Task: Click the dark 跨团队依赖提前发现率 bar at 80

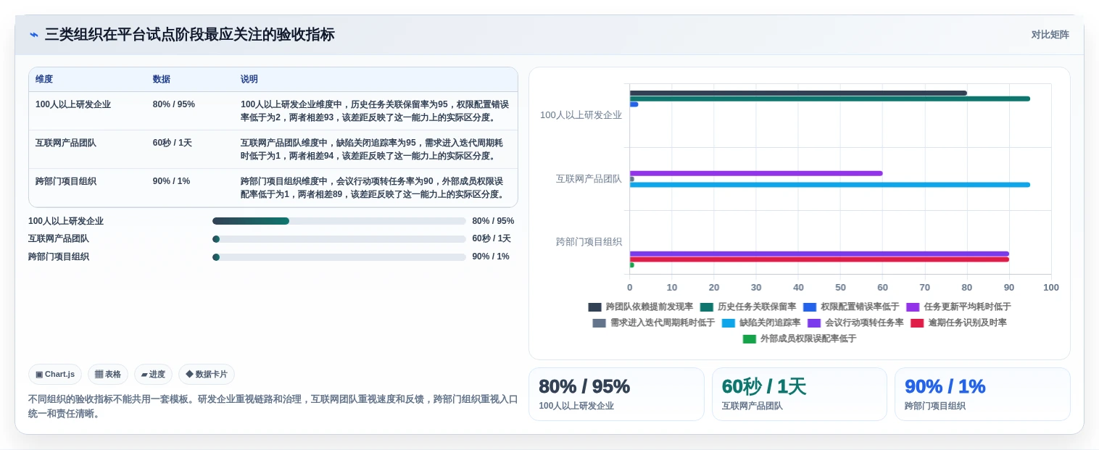Action: (x=798, y=93)
